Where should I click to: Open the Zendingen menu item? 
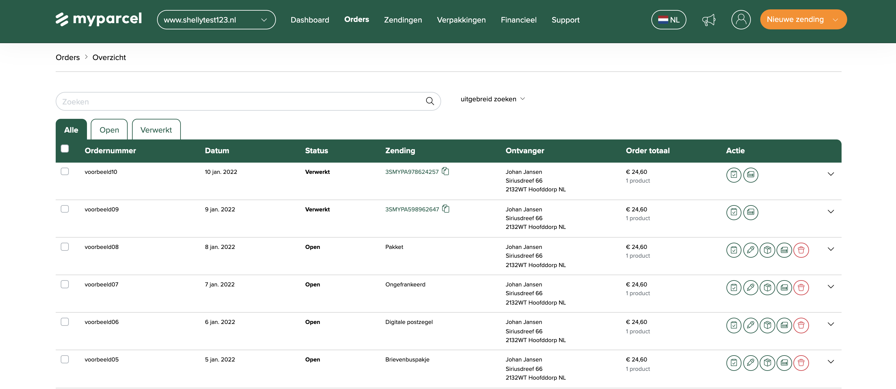click(402, 20)
